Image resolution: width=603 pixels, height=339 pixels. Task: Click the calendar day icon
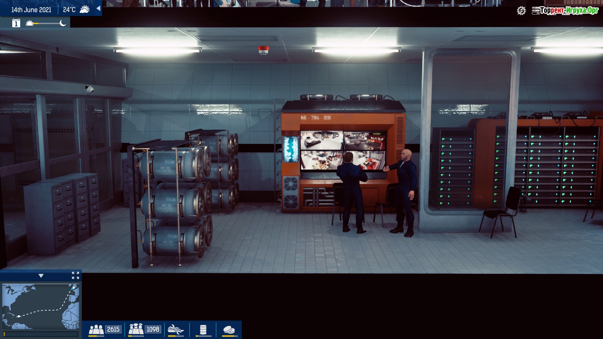(16, 23)
